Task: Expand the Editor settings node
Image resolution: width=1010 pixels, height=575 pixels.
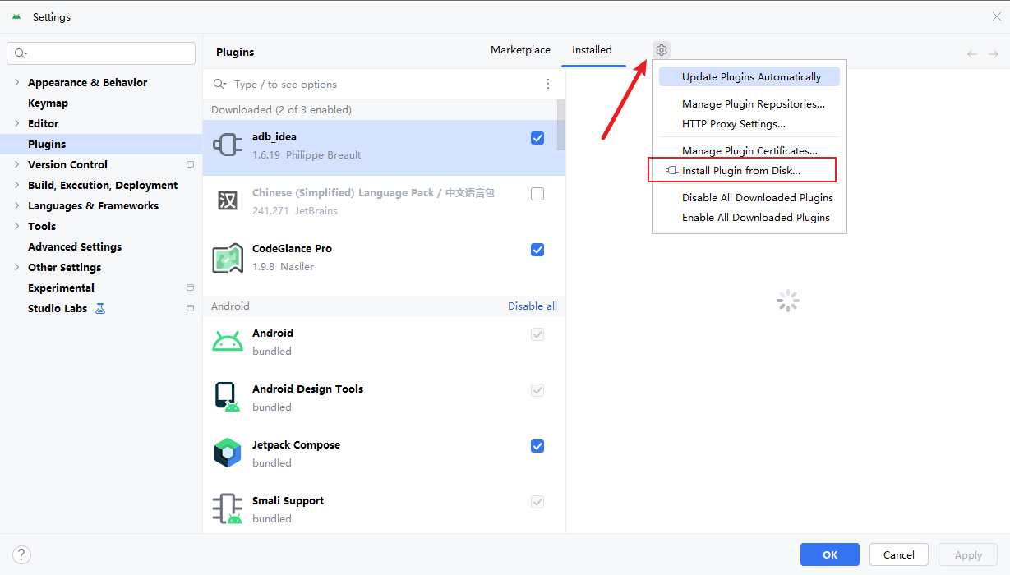Action: [x=16, y=123]
